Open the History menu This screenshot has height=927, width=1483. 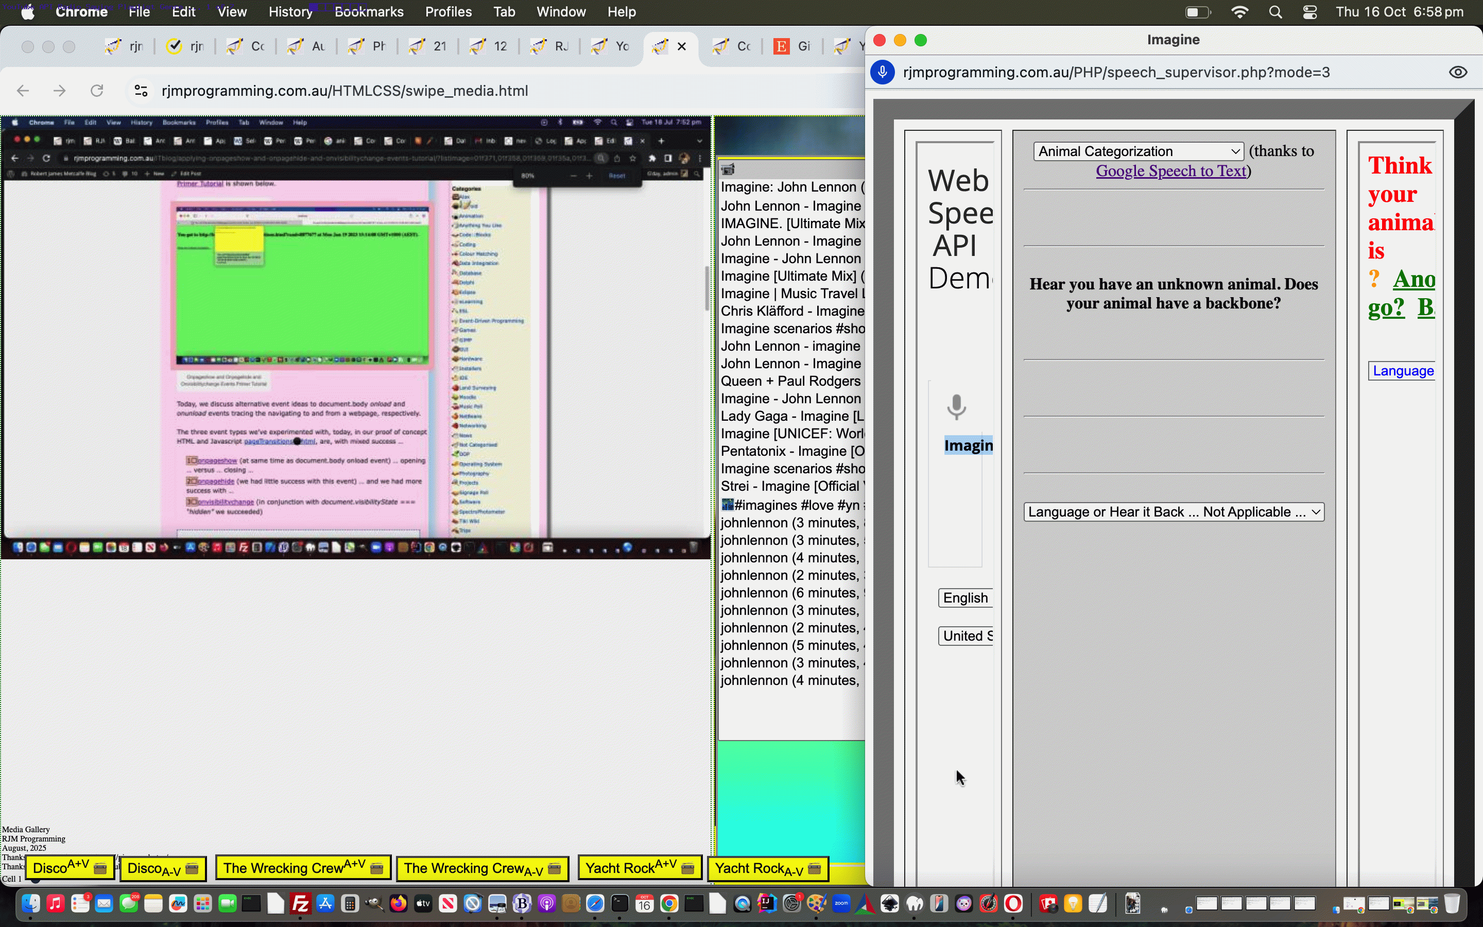(290, 12)
